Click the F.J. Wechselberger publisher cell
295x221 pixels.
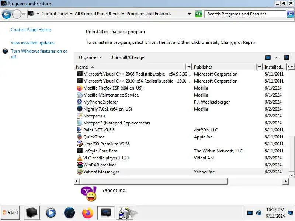point(212,102)
